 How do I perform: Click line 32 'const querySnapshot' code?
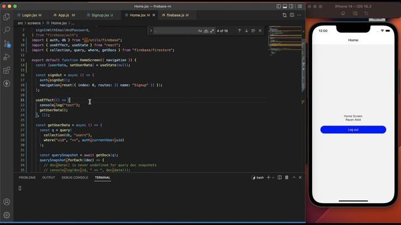(79, 155)
